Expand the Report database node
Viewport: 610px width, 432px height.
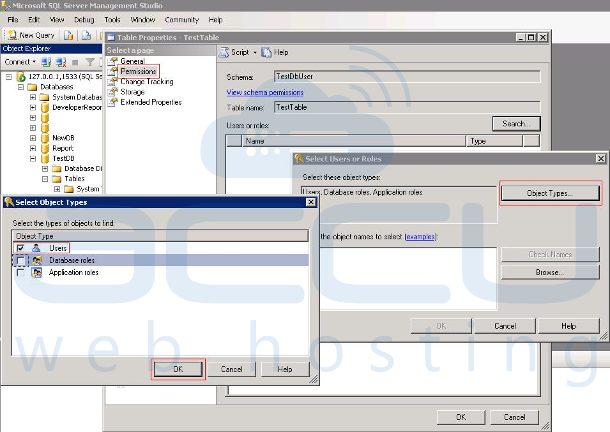click(33, 148)
